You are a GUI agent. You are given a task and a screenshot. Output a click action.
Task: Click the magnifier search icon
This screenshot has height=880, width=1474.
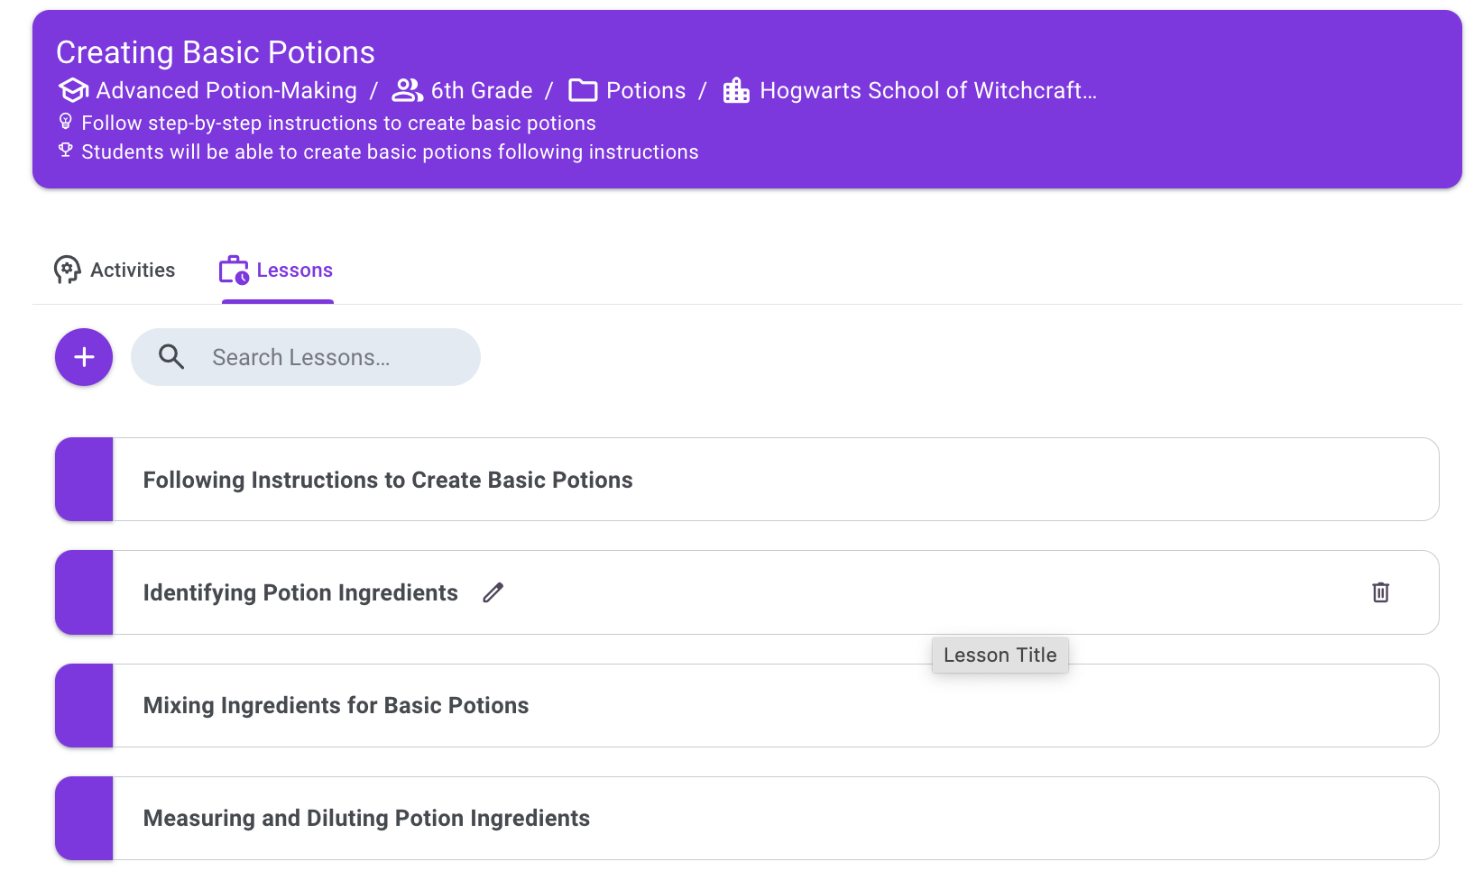[x=171, y=357]
